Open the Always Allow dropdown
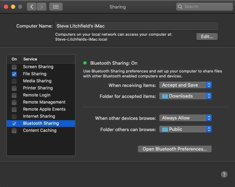 pyautogui.click(x=185, y=118)
